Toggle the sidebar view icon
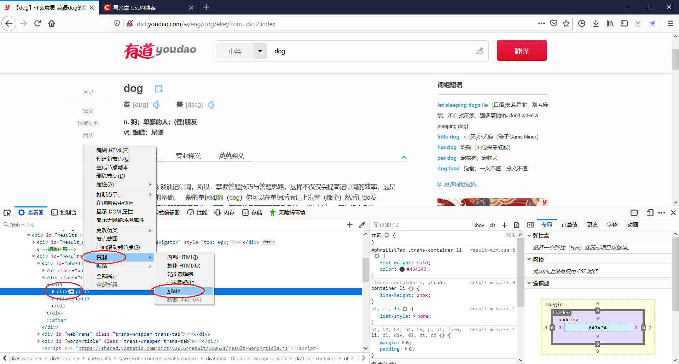 (x=624, y=24)
